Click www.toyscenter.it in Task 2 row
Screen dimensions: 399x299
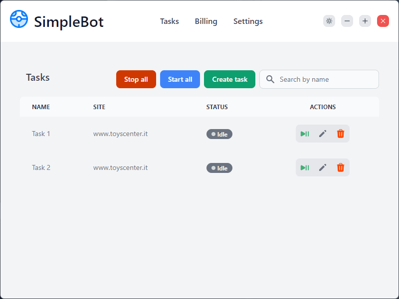coord(120,167)
